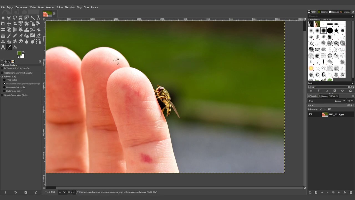Open the Filtry menu

[79, 7]
